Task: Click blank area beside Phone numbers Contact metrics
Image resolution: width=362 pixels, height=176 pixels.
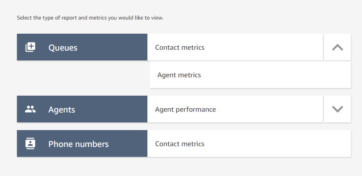Action: pyautogui.click(x=277, y=143)
